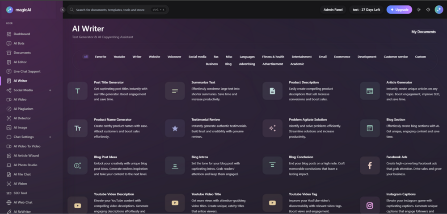Screen dimensions: 447x214
Task: Click the Problem Agitate Solution sparkle icon
Action: point(272,128)
